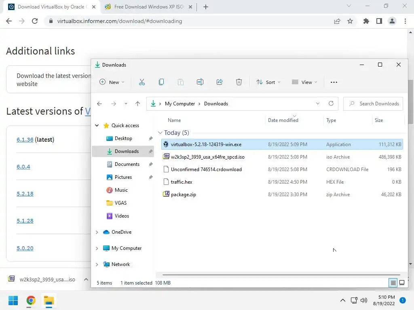
Task: Go back in the Explorer navigation
Action: (99, 104)
